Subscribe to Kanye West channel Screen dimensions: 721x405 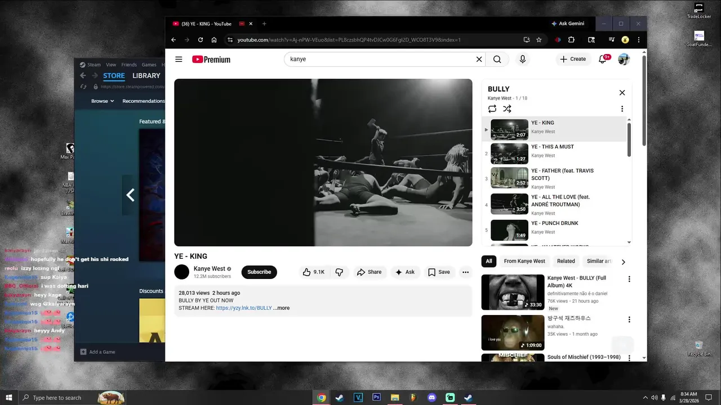pos(259,272)
